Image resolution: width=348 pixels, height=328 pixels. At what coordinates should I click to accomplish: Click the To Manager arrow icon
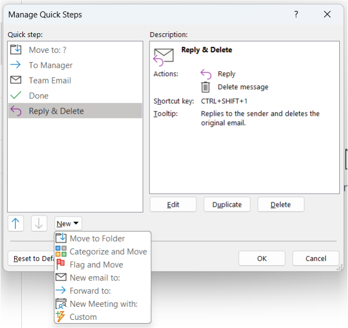pyautogui.click(x=16, y=65)
